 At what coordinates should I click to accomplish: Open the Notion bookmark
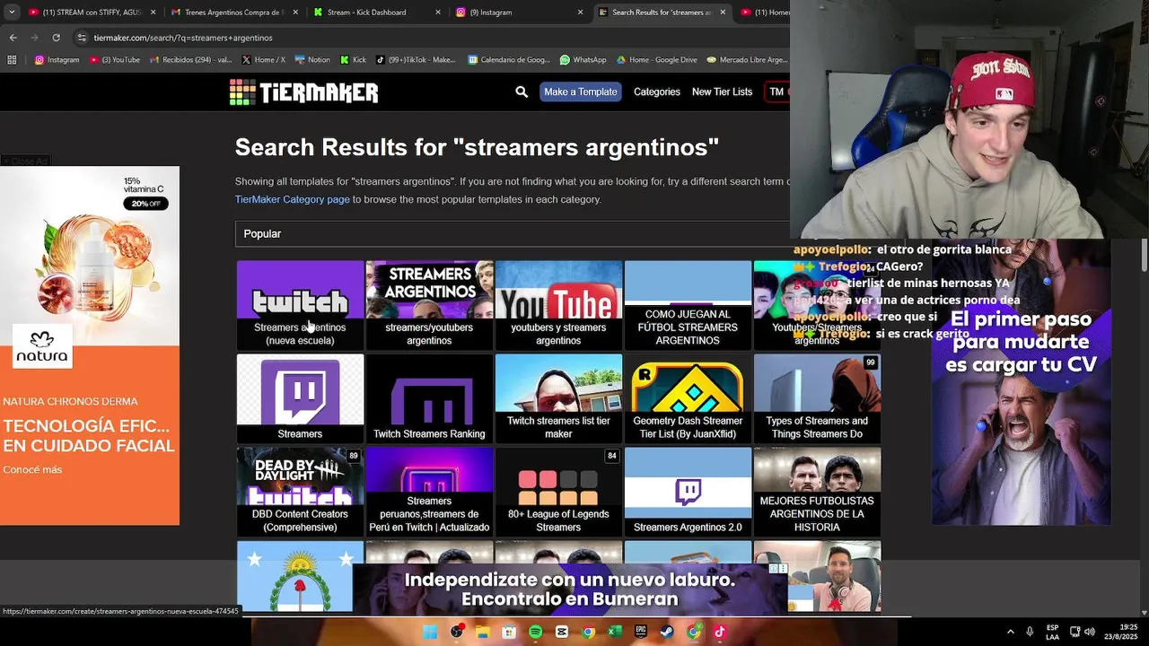click(x=312, y=60)
